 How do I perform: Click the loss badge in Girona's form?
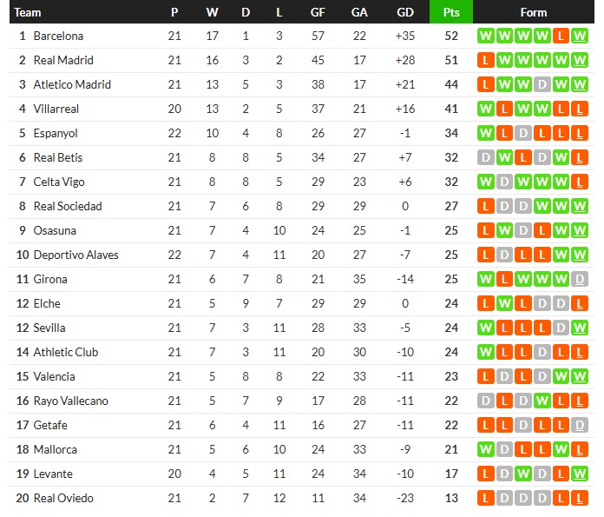point(504,280)
